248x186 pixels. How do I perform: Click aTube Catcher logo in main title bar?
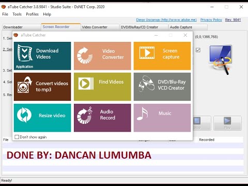click(4, 7)
